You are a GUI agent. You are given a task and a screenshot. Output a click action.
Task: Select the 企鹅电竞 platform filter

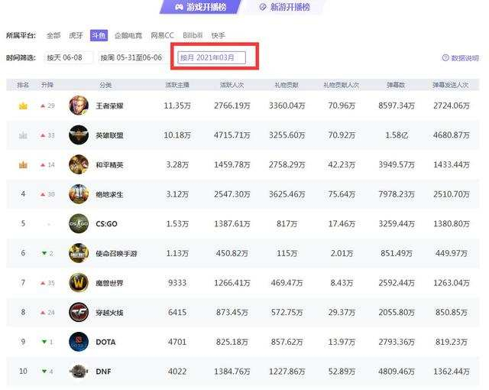[x=128, y=36]
